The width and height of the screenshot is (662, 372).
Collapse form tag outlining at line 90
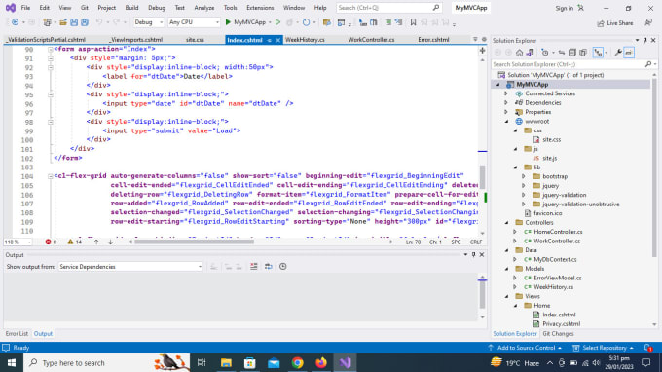tap(51, 49)
